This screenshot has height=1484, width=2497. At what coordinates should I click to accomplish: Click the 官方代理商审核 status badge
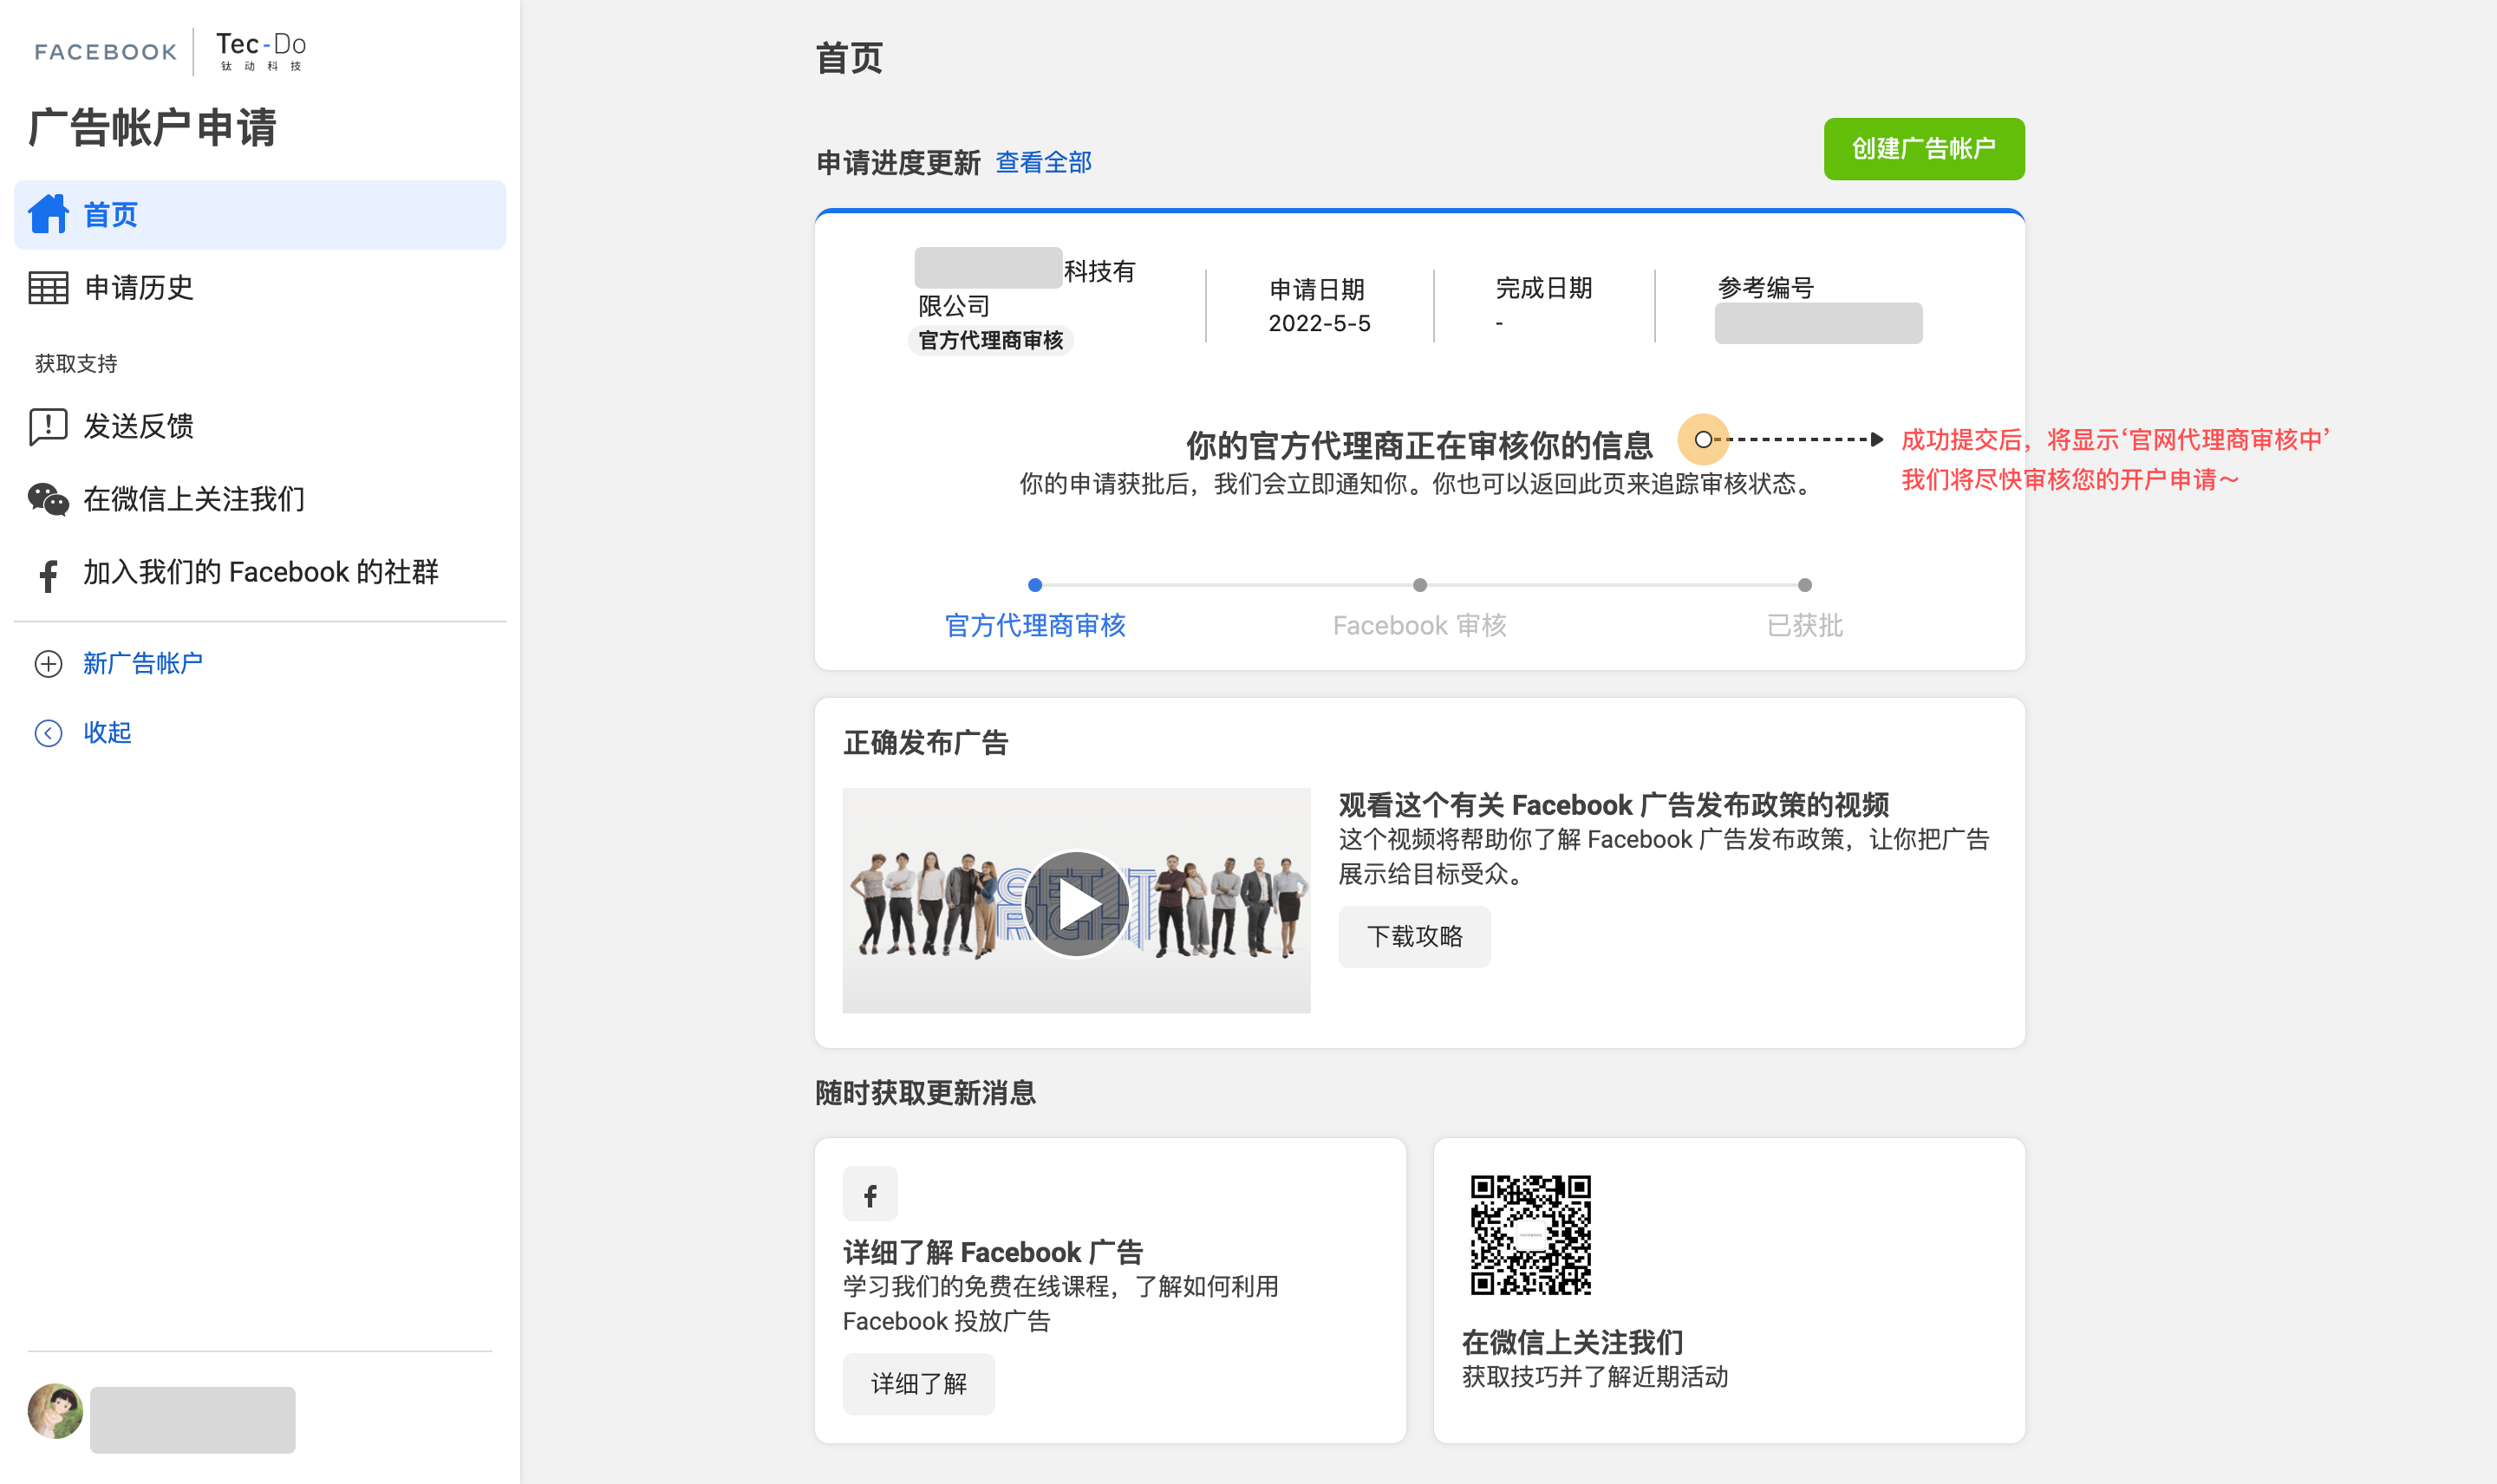990,340
